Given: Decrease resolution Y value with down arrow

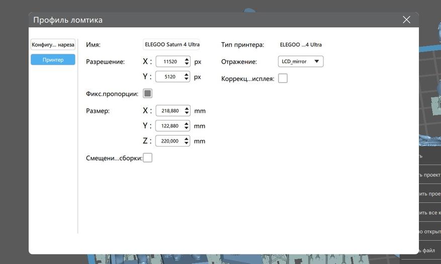Looking at the screenshot, I should [187, 79].
